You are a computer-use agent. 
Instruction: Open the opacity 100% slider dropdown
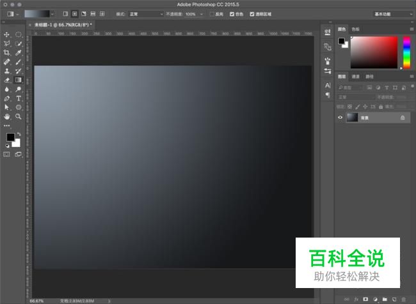(202, 14)
